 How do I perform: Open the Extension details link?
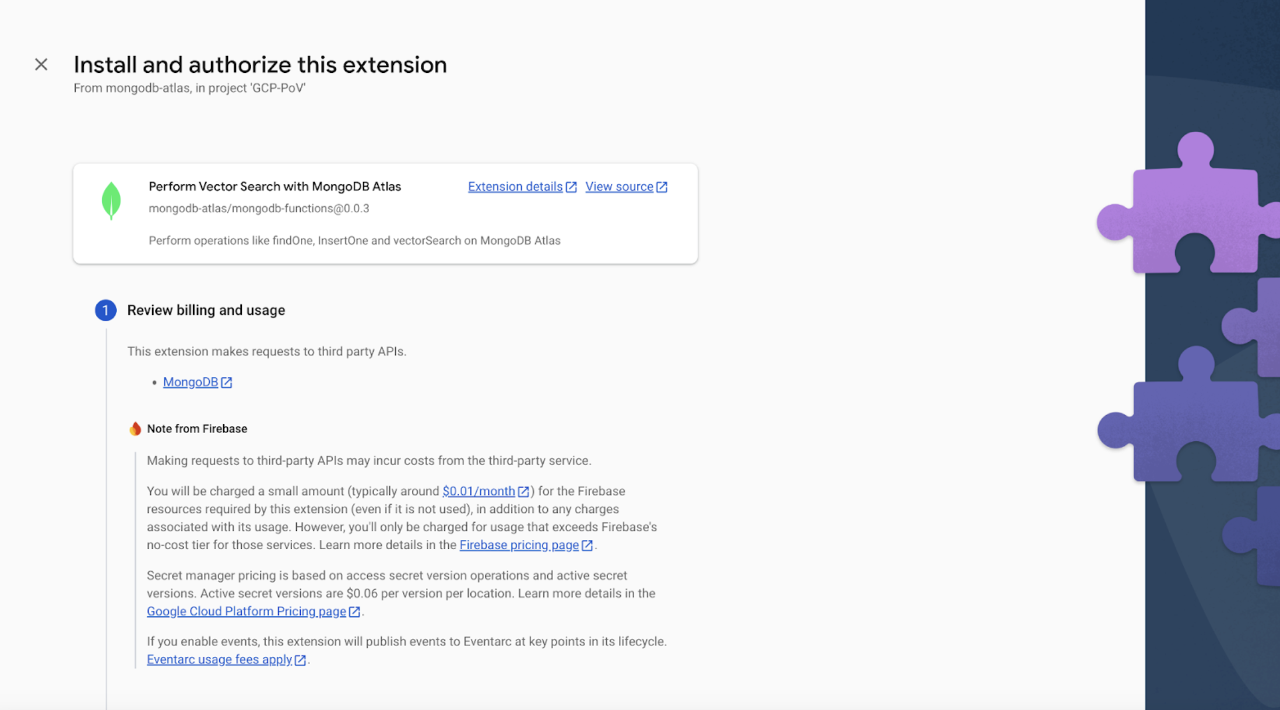(515, 187)
